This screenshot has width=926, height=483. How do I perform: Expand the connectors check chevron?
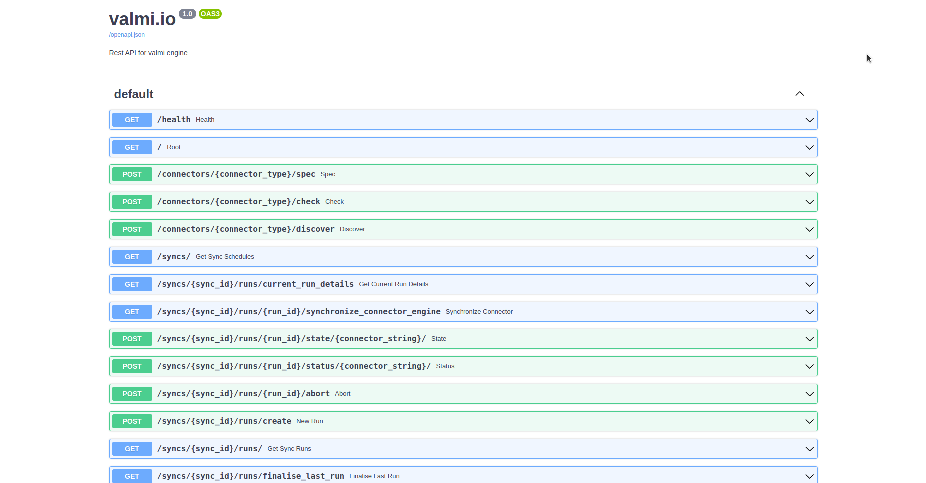coord(809,202)
